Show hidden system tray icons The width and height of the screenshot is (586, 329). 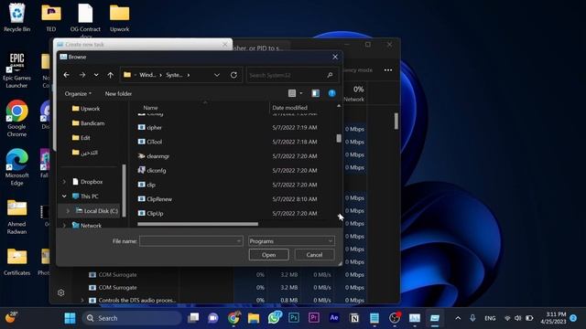tap(458, 318)
